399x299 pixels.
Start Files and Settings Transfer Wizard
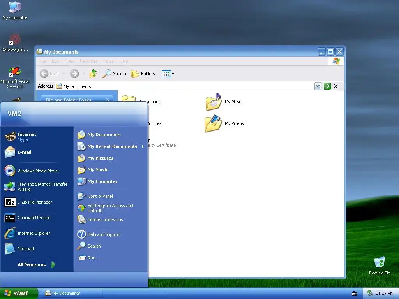pyautogui.click(x=37, y=186)
